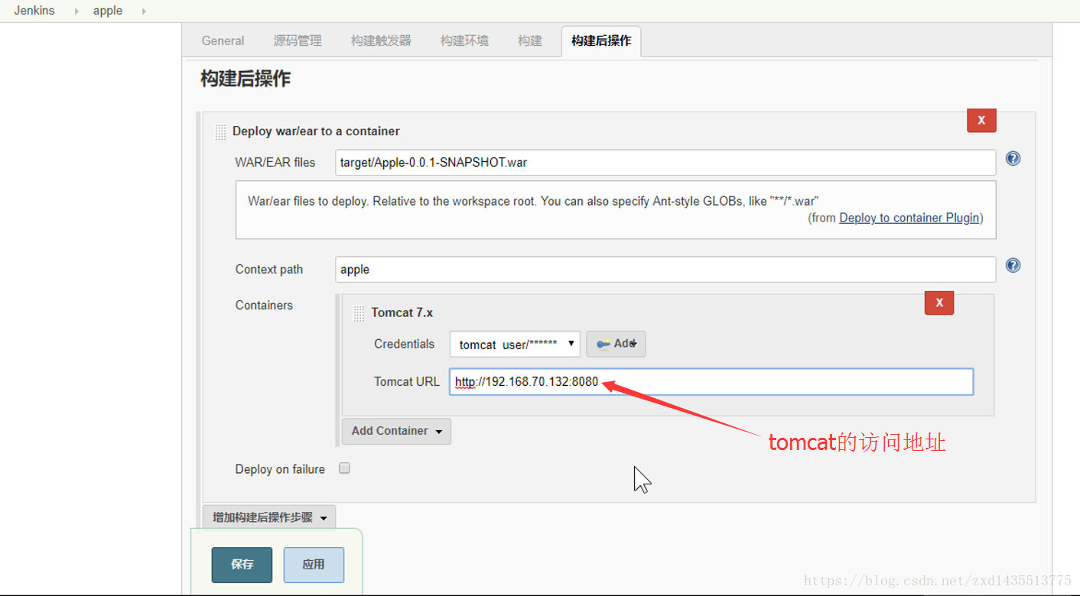Screen dimensions: 1080x596
Task: Switch to the 构建环境 tab
Action: click(464, 40)
